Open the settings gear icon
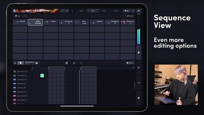This screenshot has height=115, width=204. [x=139, y=11]
